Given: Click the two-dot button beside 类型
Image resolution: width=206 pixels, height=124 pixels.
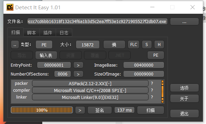Looking at the screenshot, I should [x=15, y=45].
